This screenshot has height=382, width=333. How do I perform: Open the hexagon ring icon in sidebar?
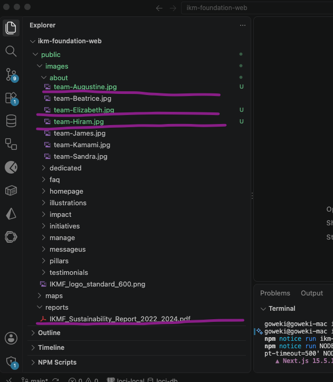[11, 237]
